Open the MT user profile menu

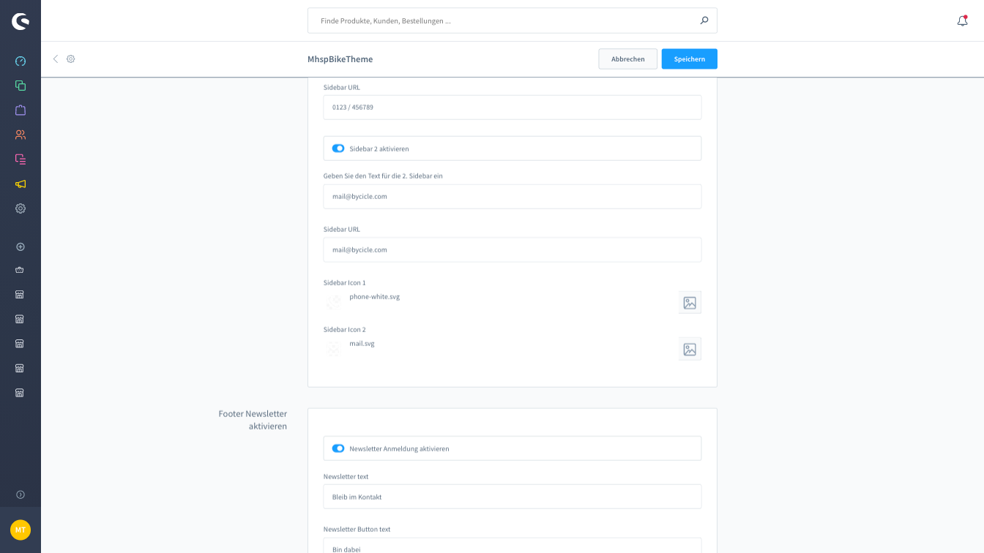pyautogui.click(x=20, y=530)
